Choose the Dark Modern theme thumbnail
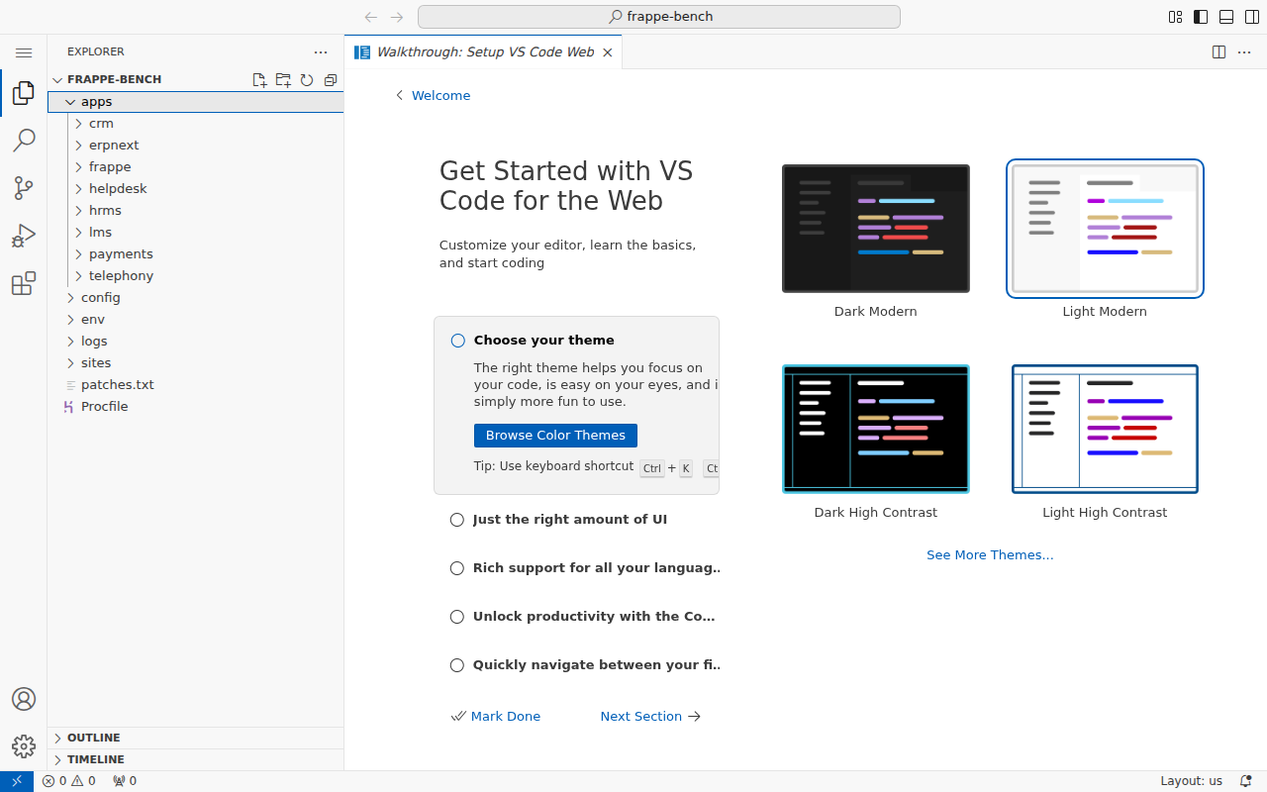Viewport: 1267px width, 792px height. 876,229
